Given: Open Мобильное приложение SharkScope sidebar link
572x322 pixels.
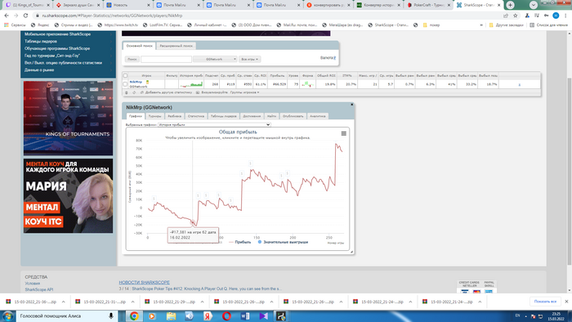Looking at the screenshot, I should click(x=58, y=34).
